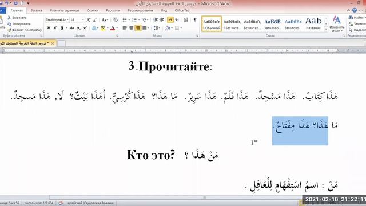The image size is (366, 206).
Task: Open the Text Effects glowing A icon
Action: click(94, 28)
